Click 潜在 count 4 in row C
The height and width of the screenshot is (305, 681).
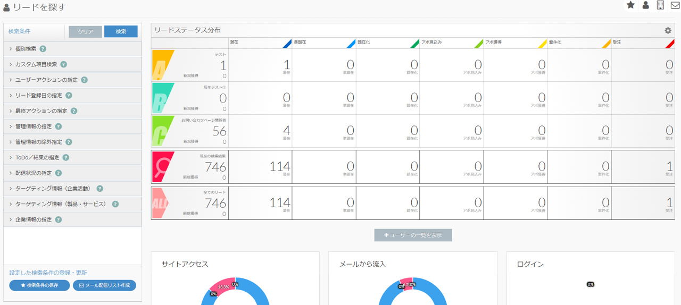pyautogui.click(x=287, y=130)
